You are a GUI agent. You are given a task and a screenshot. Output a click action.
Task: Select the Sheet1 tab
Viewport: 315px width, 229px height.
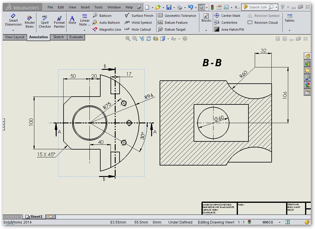coord(34,217)
